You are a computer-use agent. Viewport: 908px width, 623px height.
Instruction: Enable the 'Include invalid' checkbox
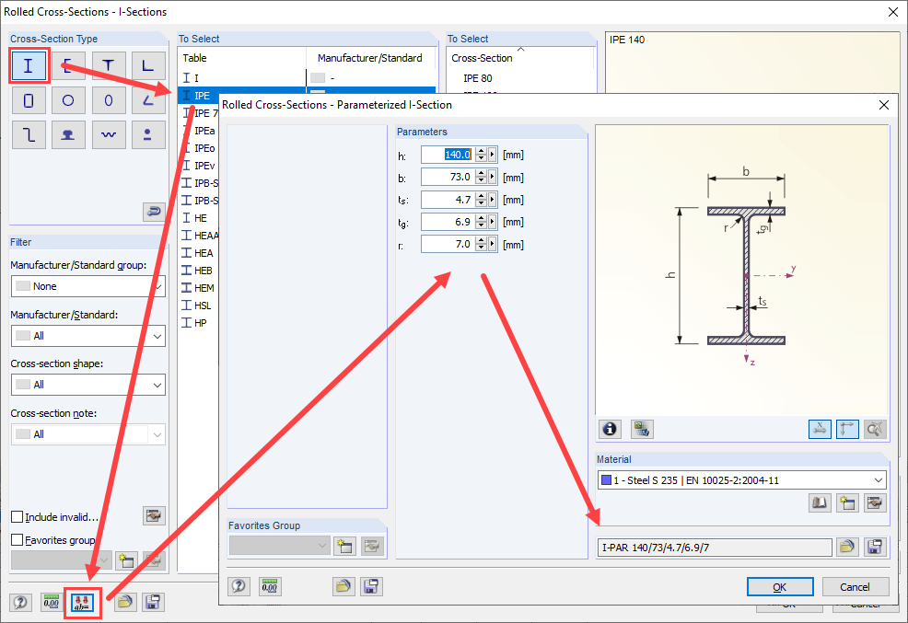(17, 516)
